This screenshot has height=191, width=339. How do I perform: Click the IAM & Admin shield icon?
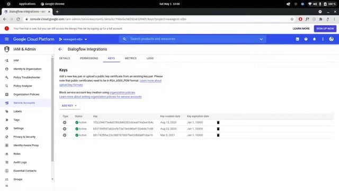click(7, 49)
